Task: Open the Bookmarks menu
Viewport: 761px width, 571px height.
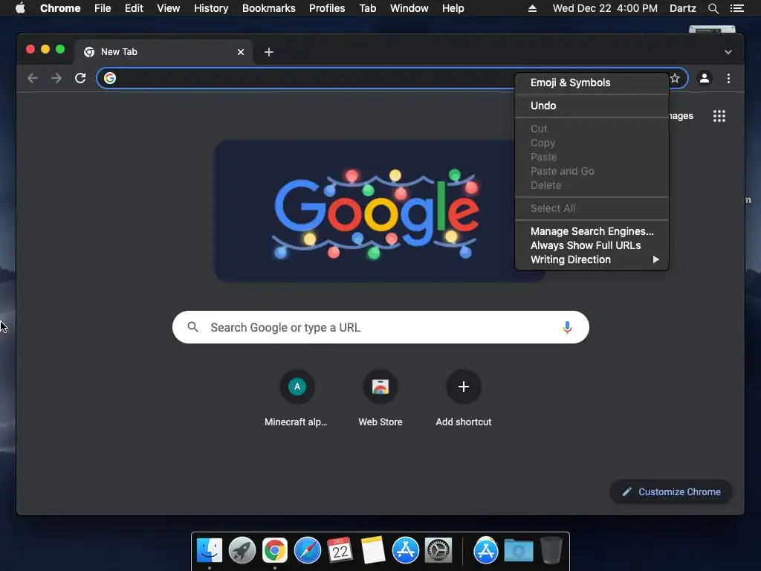Action: pos(269,8)
